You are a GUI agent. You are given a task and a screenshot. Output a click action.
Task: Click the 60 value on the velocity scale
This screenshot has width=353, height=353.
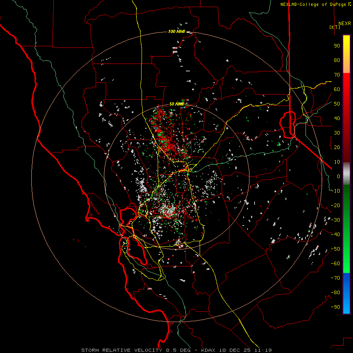coord(337,89)
